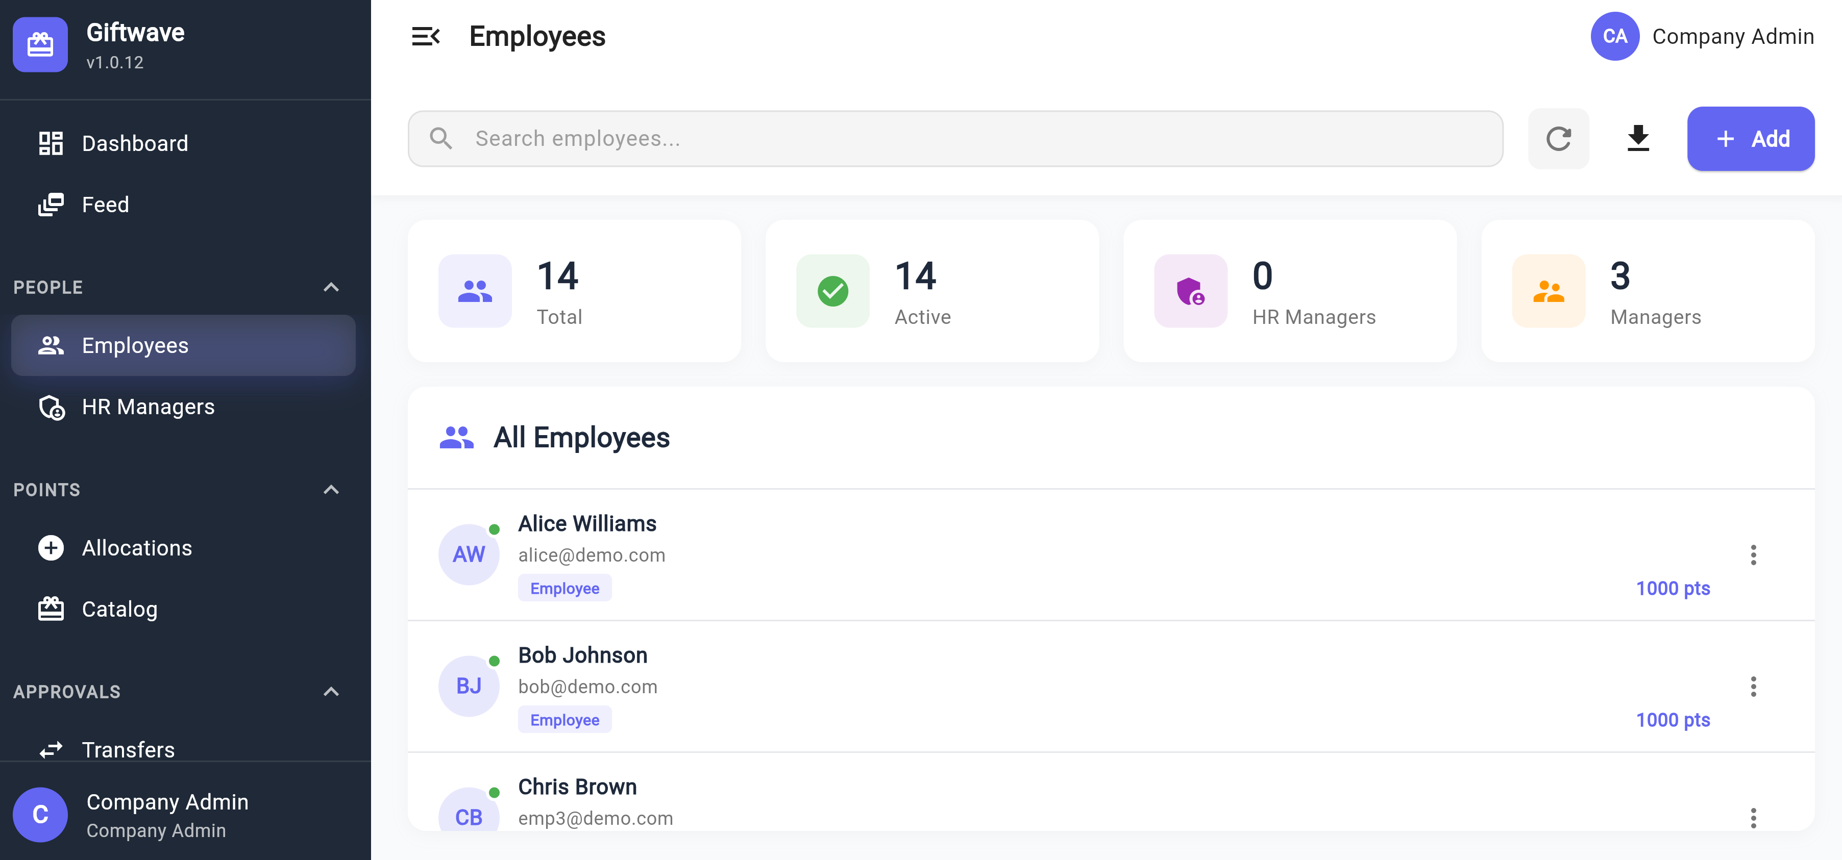The height and width of the screenshot is (860, 1842).
Task: Go to the Feed page
Action: pyautogui.click(x=183, y=205)
